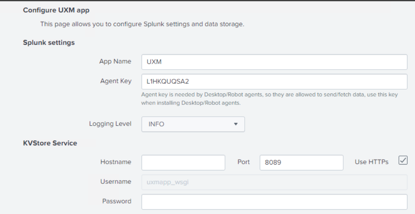
Task: Click the Splunk settings section heading
Action: point(49,42)
